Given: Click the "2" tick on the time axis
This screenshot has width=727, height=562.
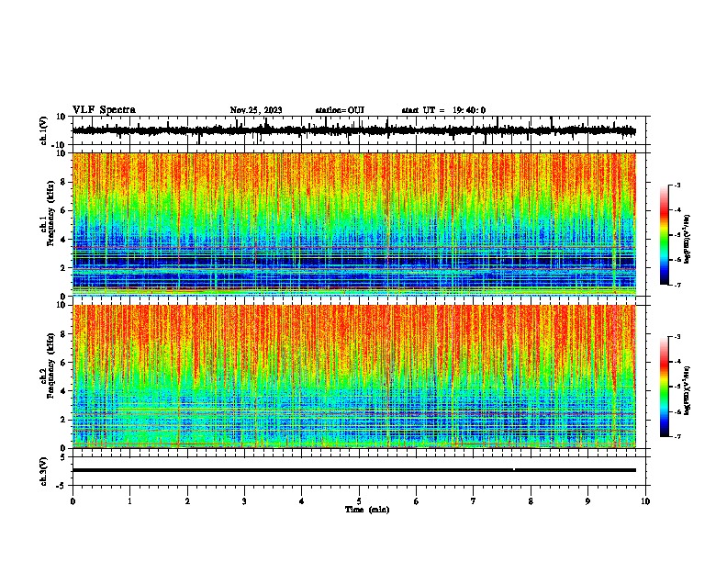Looking at the screenshot, I should (187, 501).
